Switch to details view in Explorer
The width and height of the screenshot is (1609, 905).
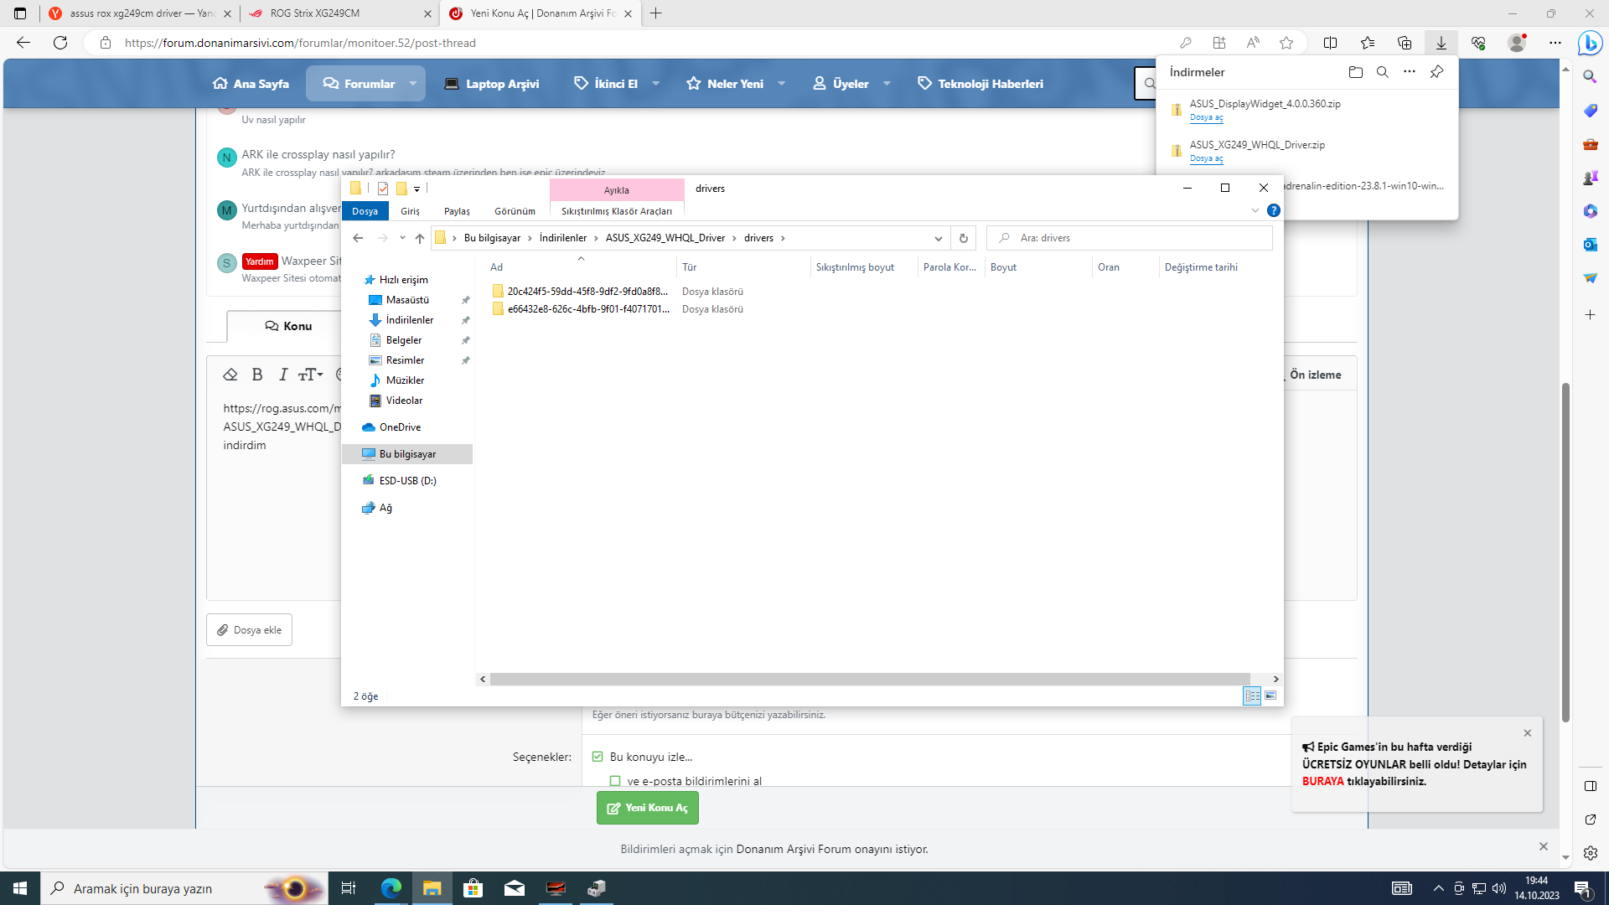[1252, 696]
